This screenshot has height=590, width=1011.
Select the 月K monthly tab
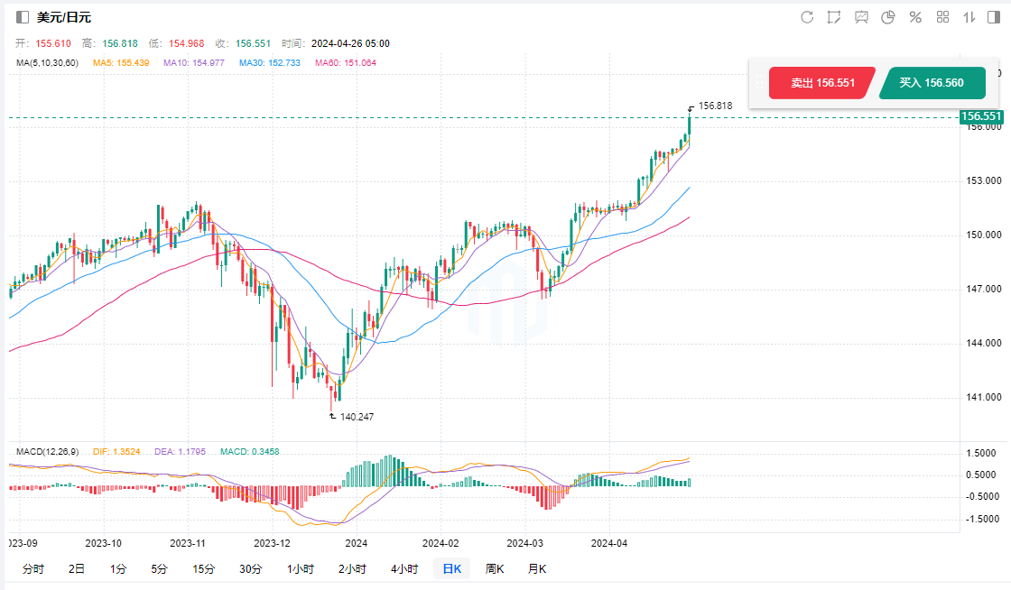[x=537, y=568]
